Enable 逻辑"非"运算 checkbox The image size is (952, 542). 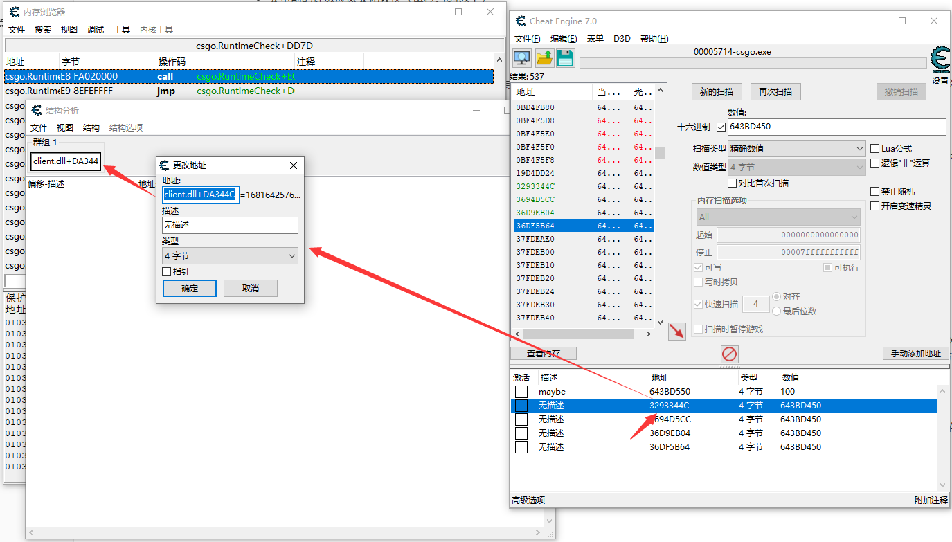click(875, 163)
